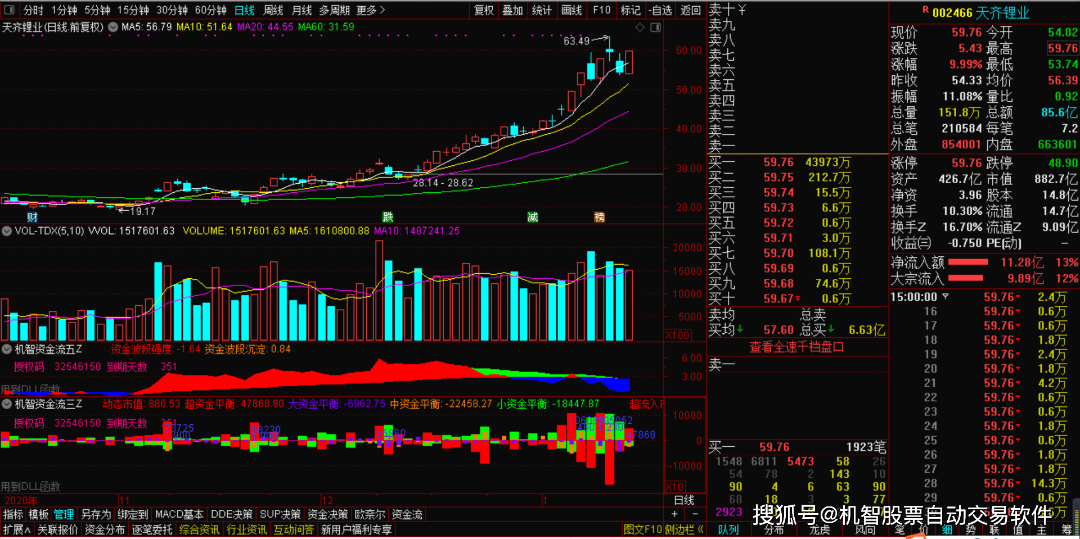This screenshot has height=539, width=1080.
Task: Select the 队列 queue tab
Action: click(x=728, y=529)
